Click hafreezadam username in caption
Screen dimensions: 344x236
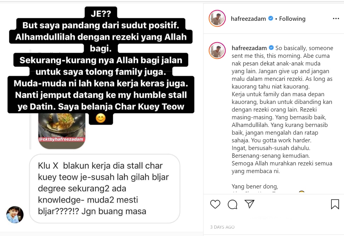tap(249, 48)
